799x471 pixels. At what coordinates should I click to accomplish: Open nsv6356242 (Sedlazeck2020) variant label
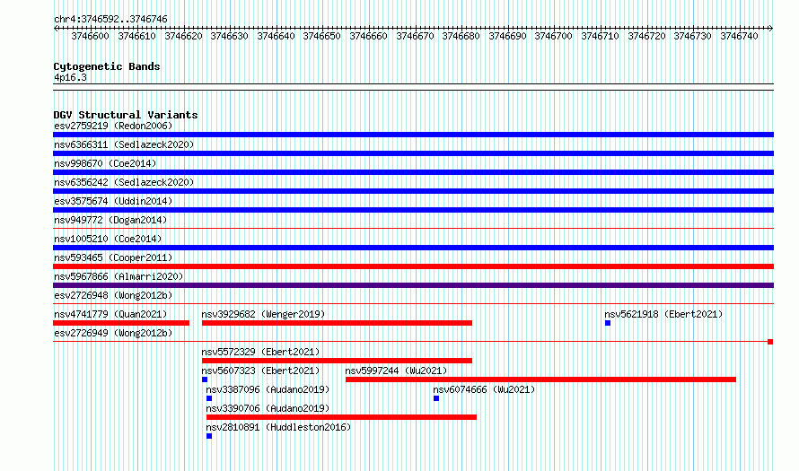pyautogui.click(x=124, y=182)
